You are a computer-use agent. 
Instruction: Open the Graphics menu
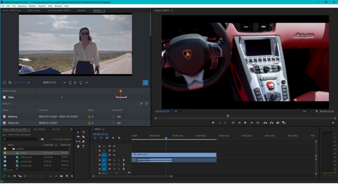[42, 6]
